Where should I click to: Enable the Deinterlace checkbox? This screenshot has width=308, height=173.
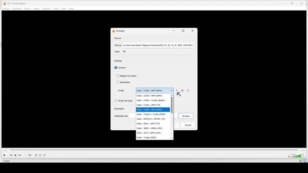(117, 82)
